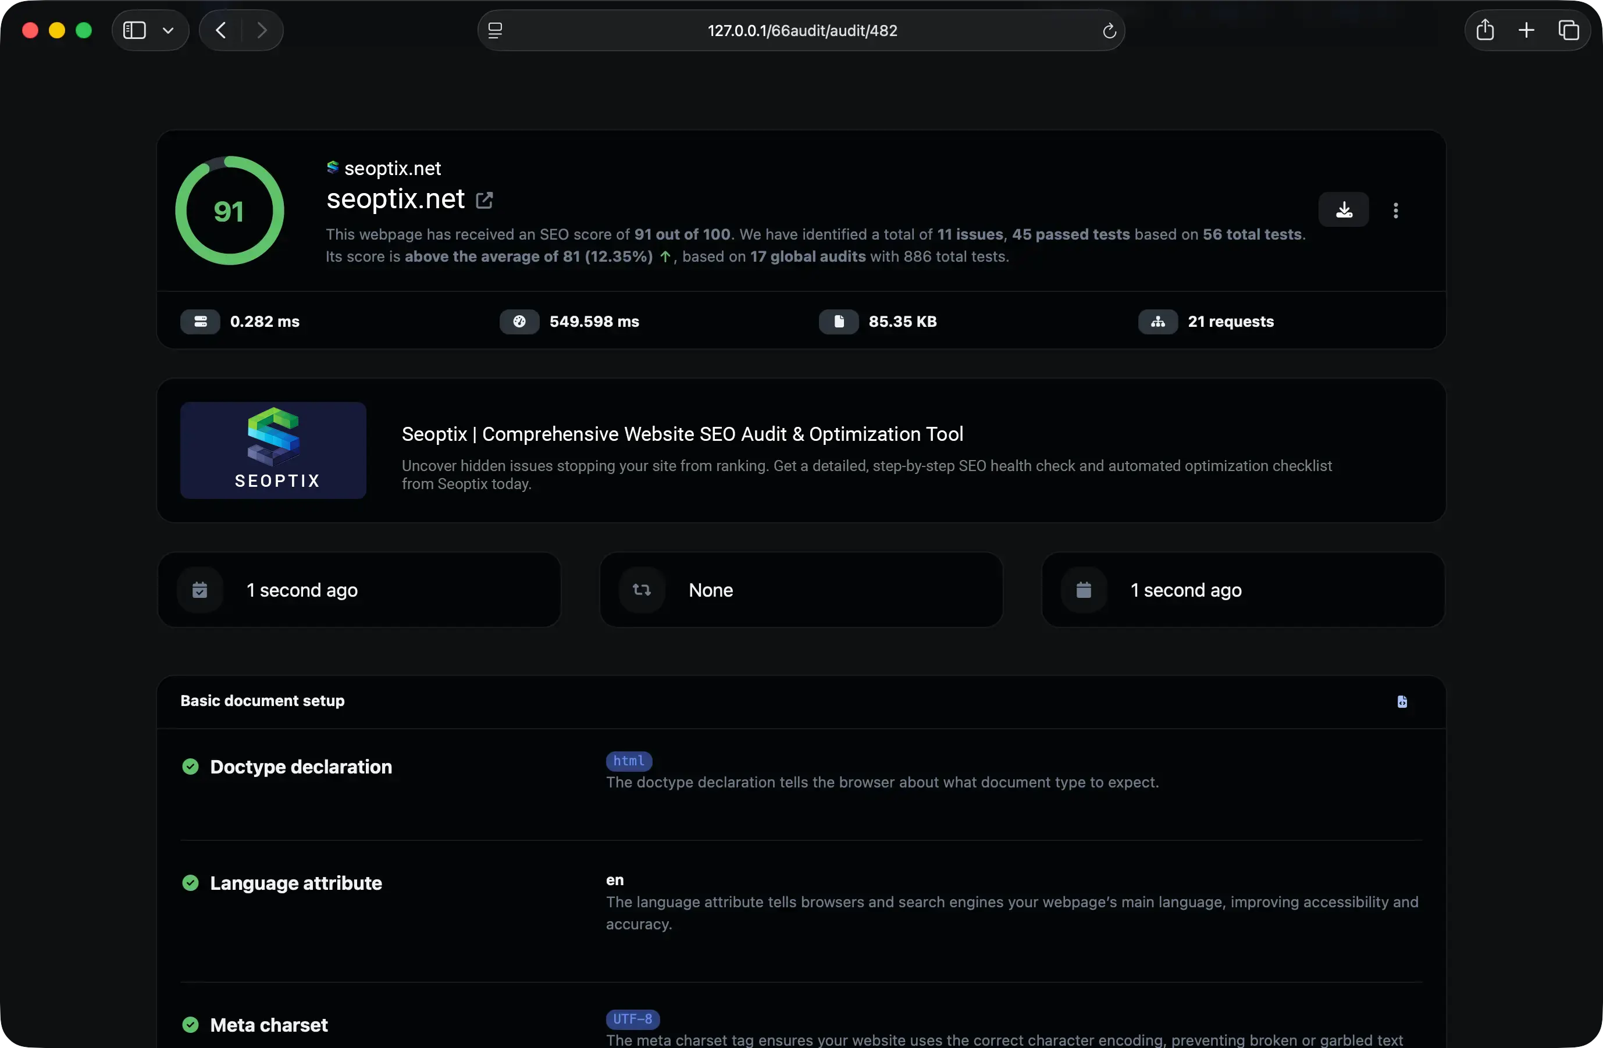Click the refresh arrows icon beside None
The image size is (1603, 1048).
coord(642,590)
